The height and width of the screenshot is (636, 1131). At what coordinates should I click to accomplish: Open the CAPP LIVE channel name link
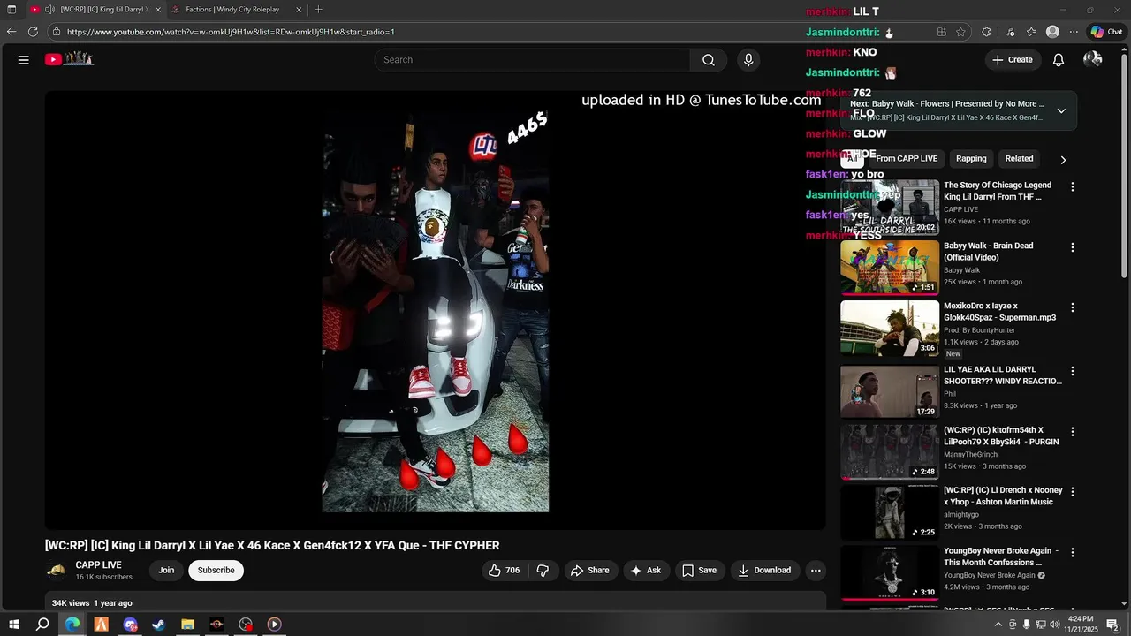click(98, 565)
